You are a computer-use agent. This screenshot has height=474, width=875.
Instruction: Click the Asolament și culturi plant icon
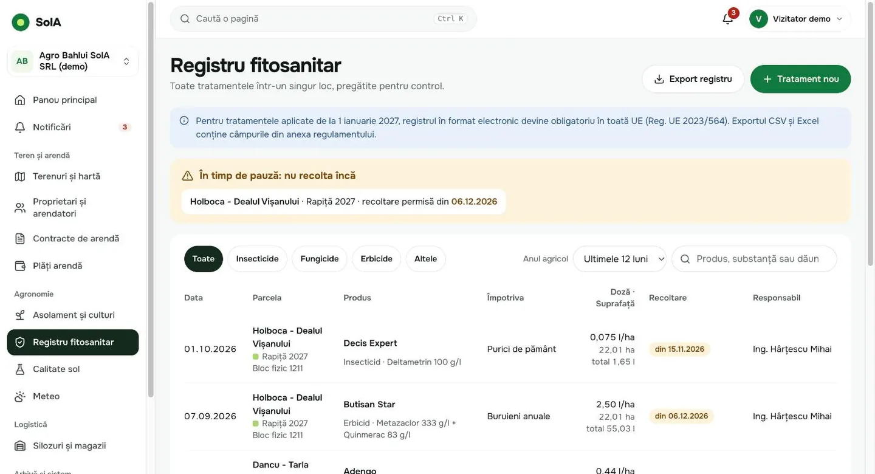pos(20,315)
